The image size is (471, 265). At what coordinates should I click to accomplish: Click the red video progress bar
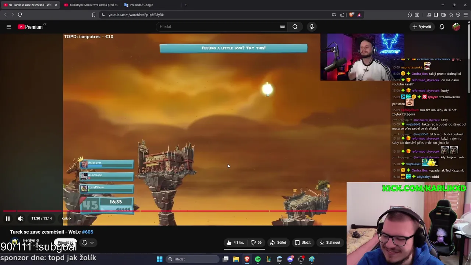click(175, 211)
